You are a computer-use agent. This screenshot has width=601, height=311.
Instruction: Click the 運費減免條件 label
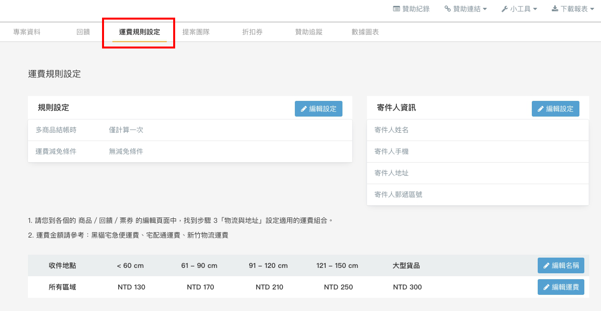(56, 151)
